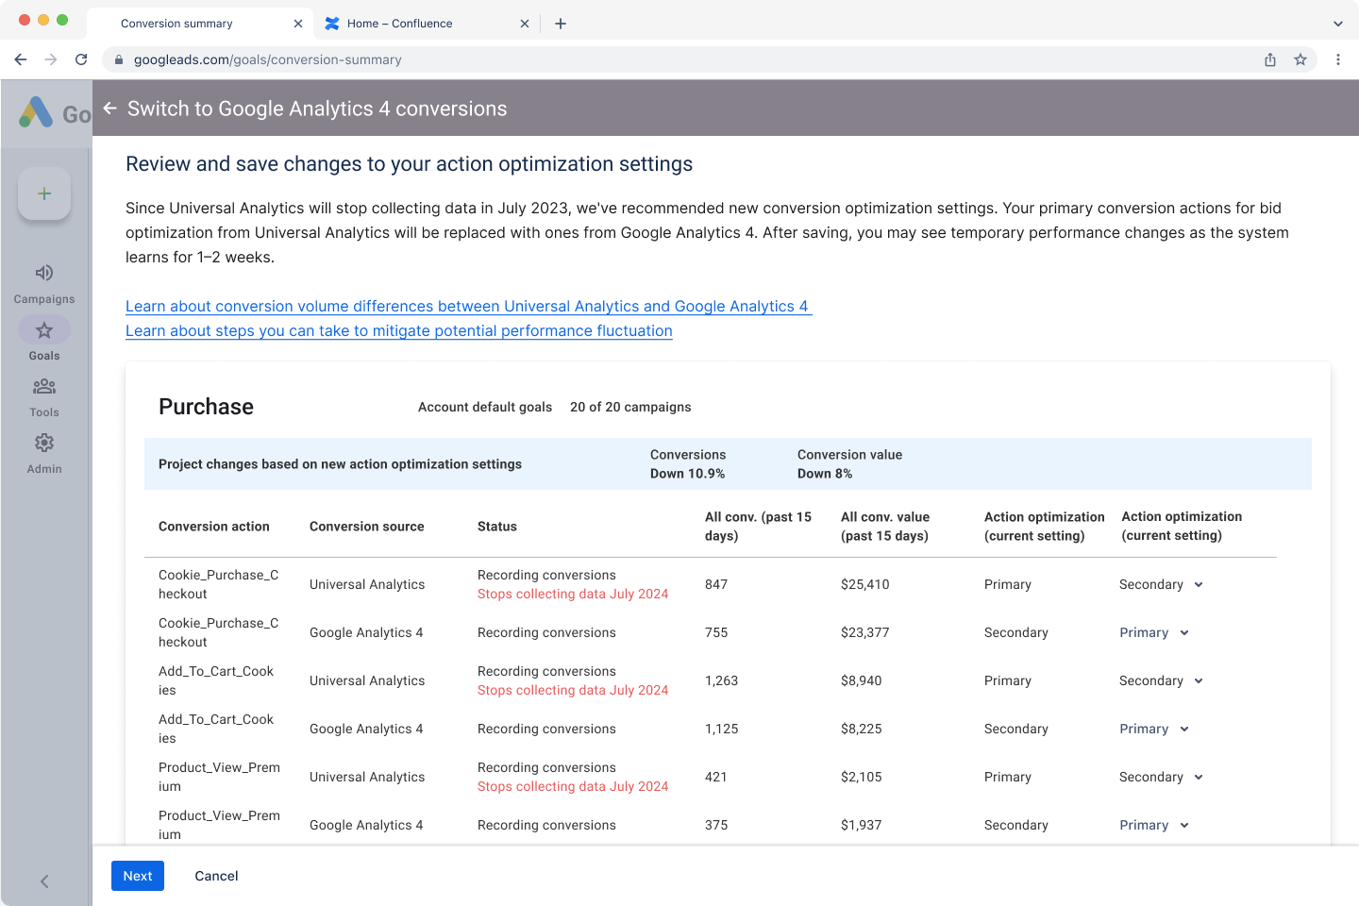Click the Purchase goal heading
Viewport: 1359px width, 906px height.
coord(206,407)
